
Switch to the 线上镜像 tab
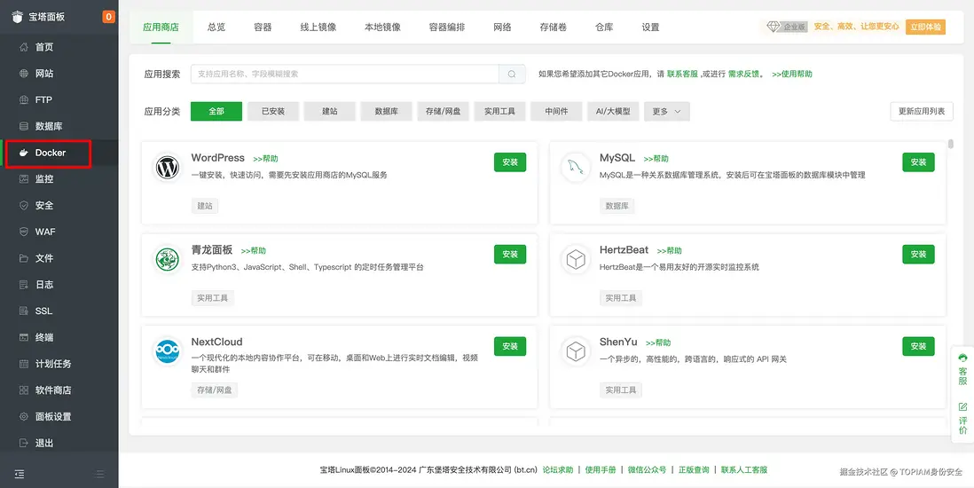[318, 28]
